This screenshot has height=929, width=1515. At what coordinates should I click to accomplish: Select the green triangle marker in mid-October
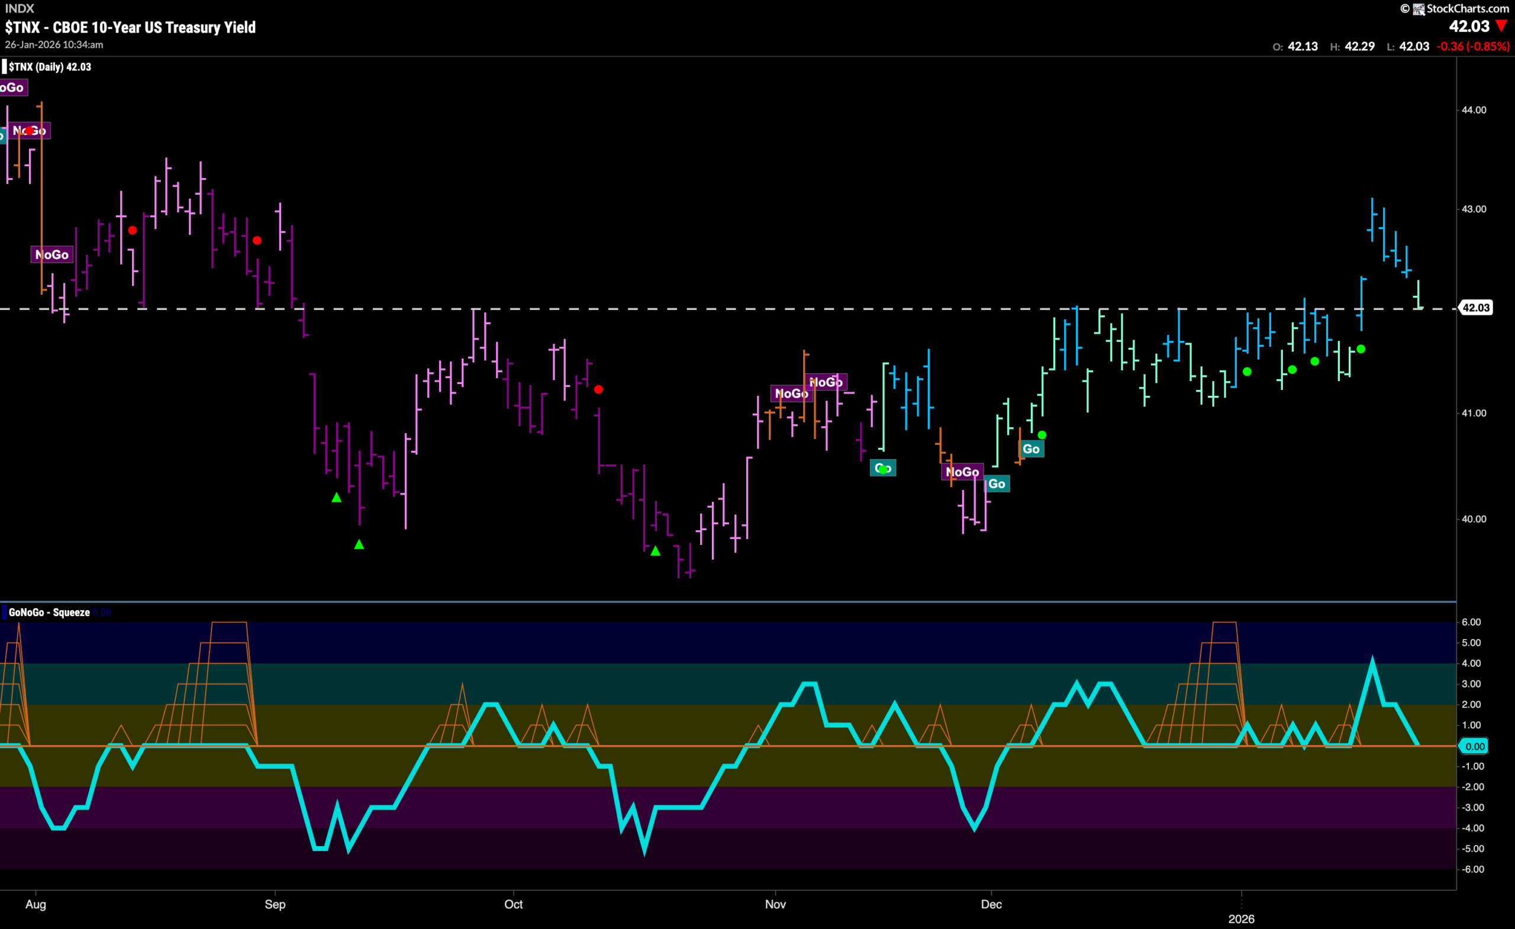click(x=656, y=551)
